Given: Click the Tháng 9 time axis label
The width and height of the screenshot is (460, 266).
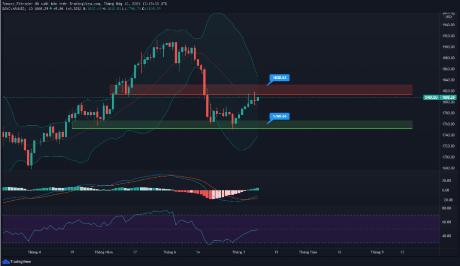Looking at the screenshot, I should click(x=377, y=252).
